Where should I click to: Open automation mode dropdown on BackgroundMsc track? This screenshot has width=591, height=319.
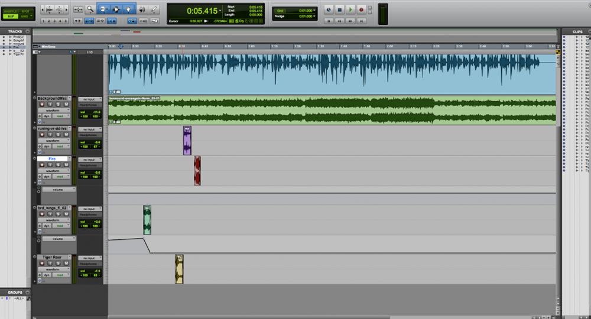pyautogui.click(x=60, y=116)
